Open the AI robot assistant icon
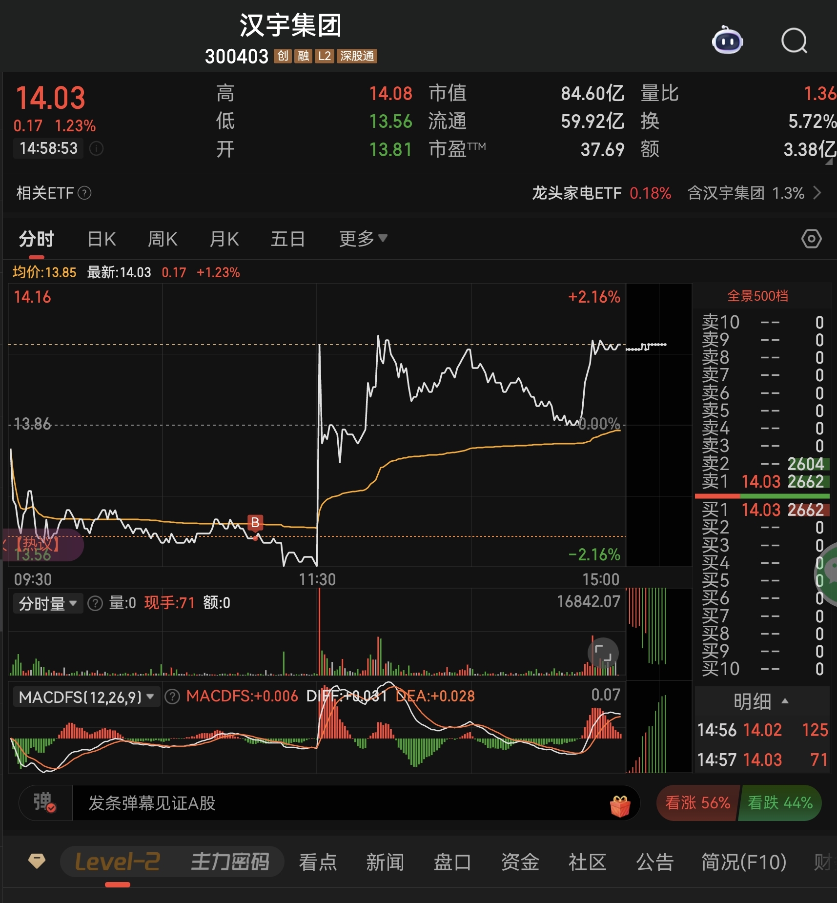The image size is (837, 903). tap(727, 41)
